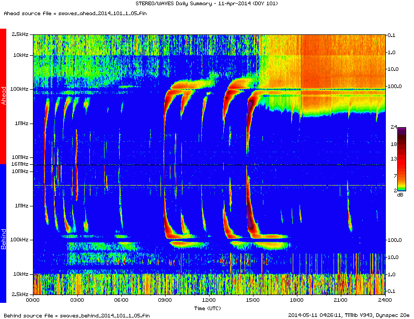Click the dB unit label under color scale
The image size is (414, 319).
click(400, 195)
